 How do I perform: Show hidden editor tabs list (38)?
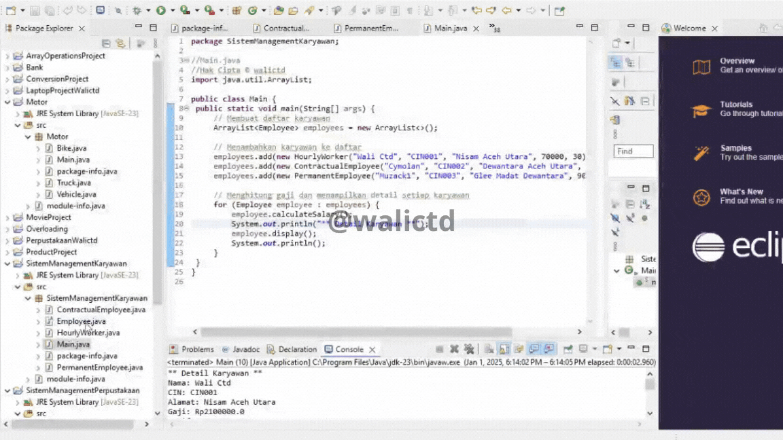tap(494, 28)
